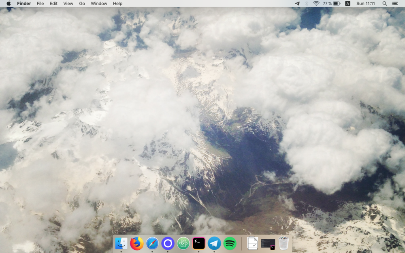Open Atom editor from the Dock
The width and height of the screenshot is (405, 253).
coord(183,243)
